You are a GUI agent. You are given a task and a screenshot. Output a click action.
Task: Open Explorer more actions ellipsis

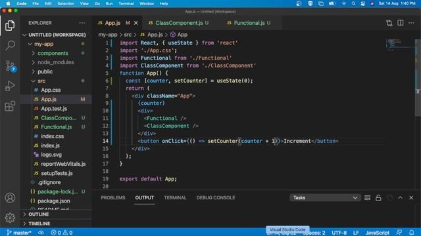pyautogui.click(x=82, y=23)
